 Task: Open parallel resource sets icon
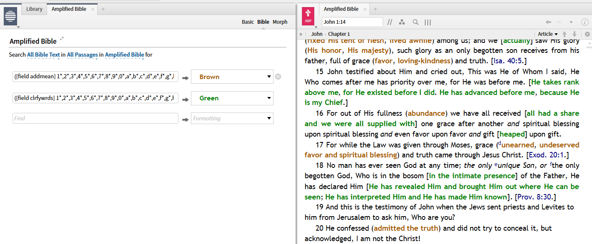coord(390,22)
